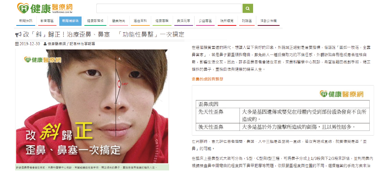This screenshot has height=171, width=390.
Task: Open the 討論區 menu item
Action: click(x=247, y=21)
